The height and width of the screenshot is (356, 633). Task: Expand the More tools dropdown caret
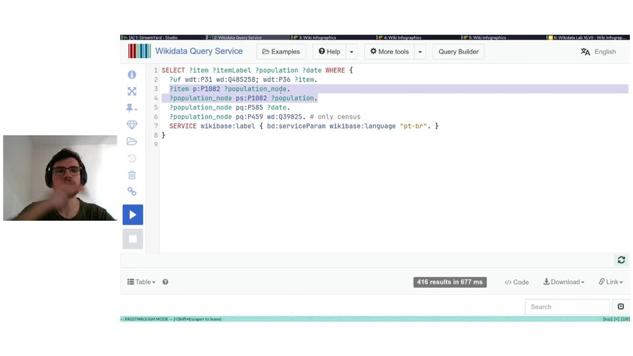click(x=420, y=51)
